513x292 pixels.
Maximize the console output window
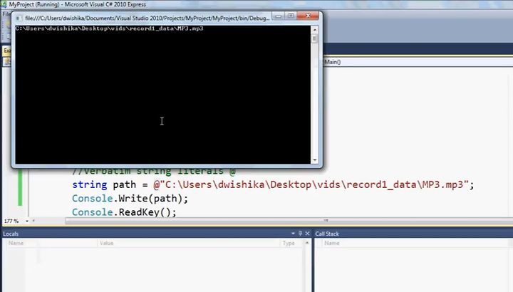tap(291, 16)
